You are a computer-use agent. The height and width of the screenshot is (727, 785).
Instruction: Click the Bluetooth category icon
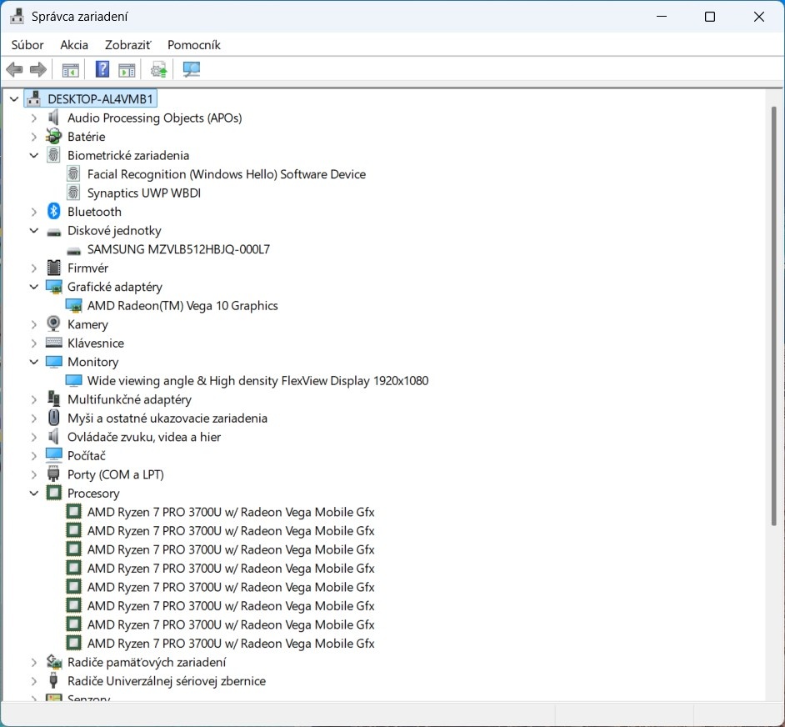point(54,212)
